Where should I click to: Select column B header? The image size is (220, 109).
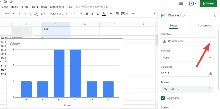[26, 24]
